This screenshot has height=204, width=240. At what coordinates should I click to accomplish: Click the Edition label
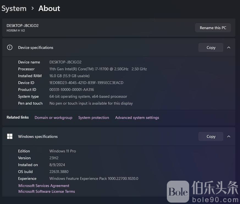[24, 151]
